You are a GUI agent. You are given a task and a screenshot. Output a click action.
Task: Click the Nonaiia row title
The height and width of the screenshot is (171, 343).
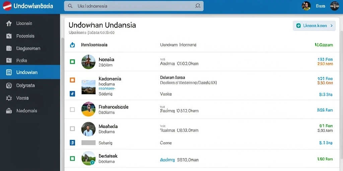coord(106,59)
